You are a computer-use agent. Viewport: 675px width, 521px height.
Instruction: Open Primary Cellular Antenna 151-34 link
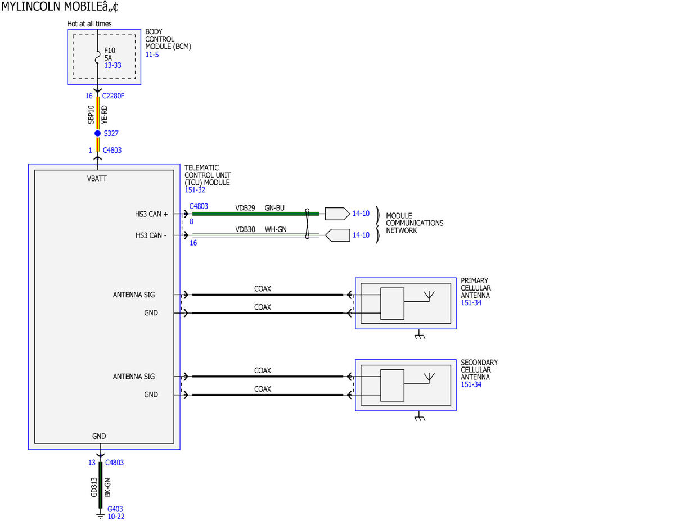pos(471,303)
